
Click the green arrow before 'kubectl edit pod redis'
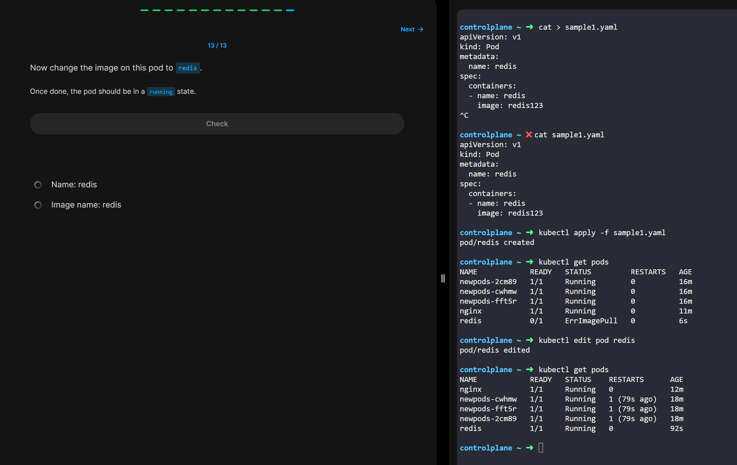pos(530,340)
